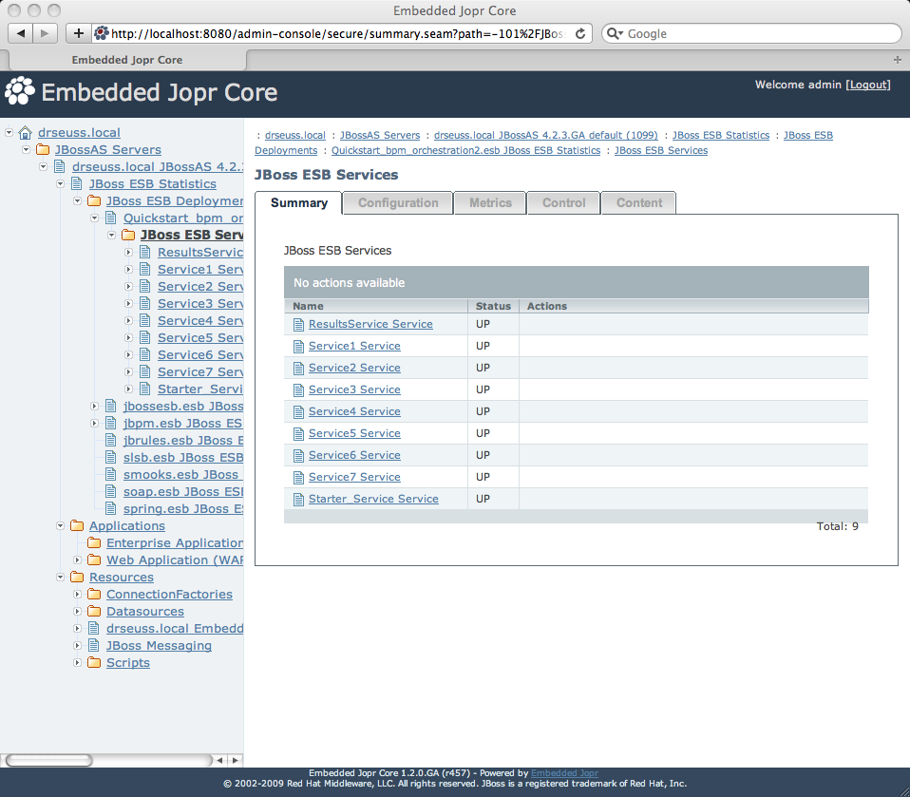Screen dimensions: 910x797
Task: Open Service4 Service link in table
Action: pos(354,411)
